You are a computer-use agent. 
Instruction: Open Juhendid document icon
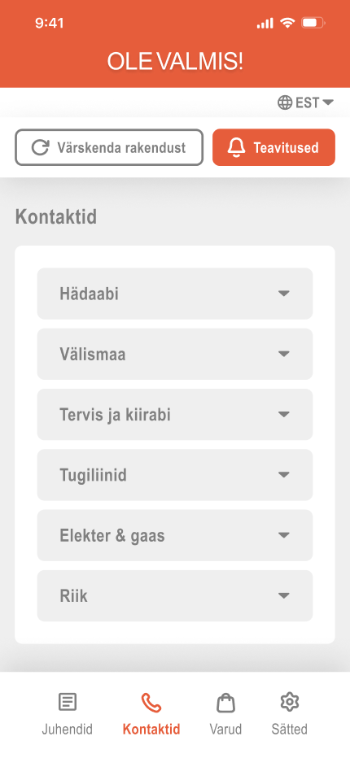68,702
